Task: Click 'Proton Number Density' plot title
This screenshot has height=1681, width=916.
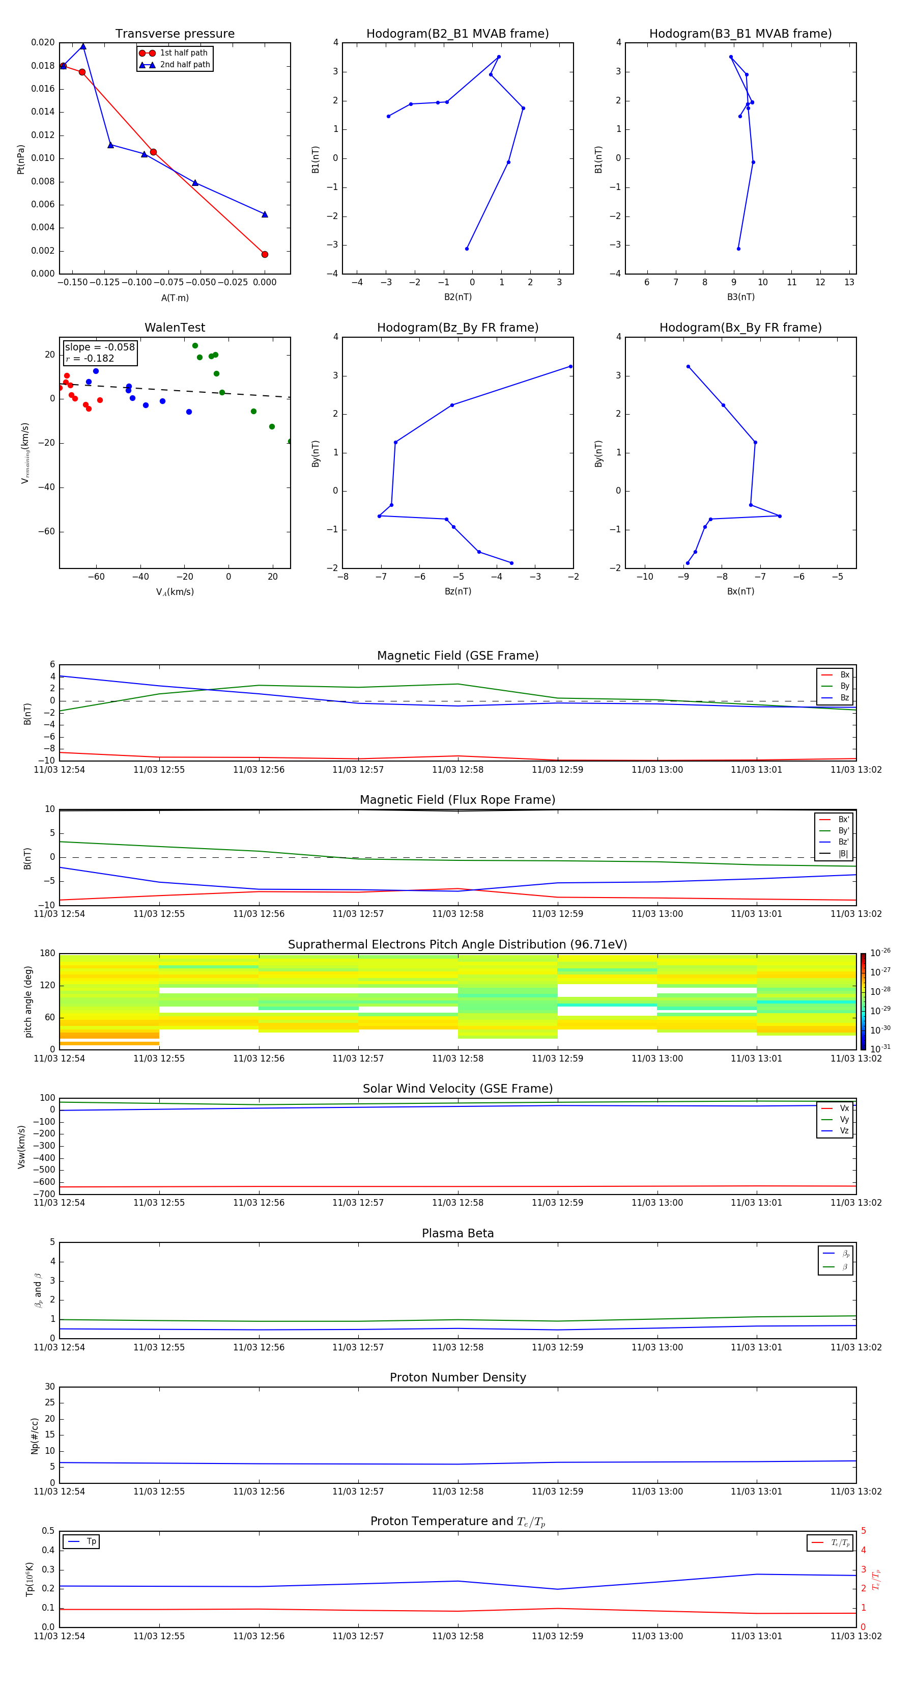Action: coord(457,1377)
